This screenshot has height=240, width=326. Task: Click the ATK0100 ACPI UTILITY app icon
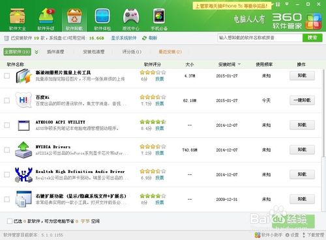[23, 125]
